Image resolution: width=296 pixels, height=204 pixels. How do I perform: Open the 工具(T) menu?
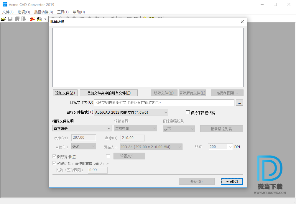[63, 12]
